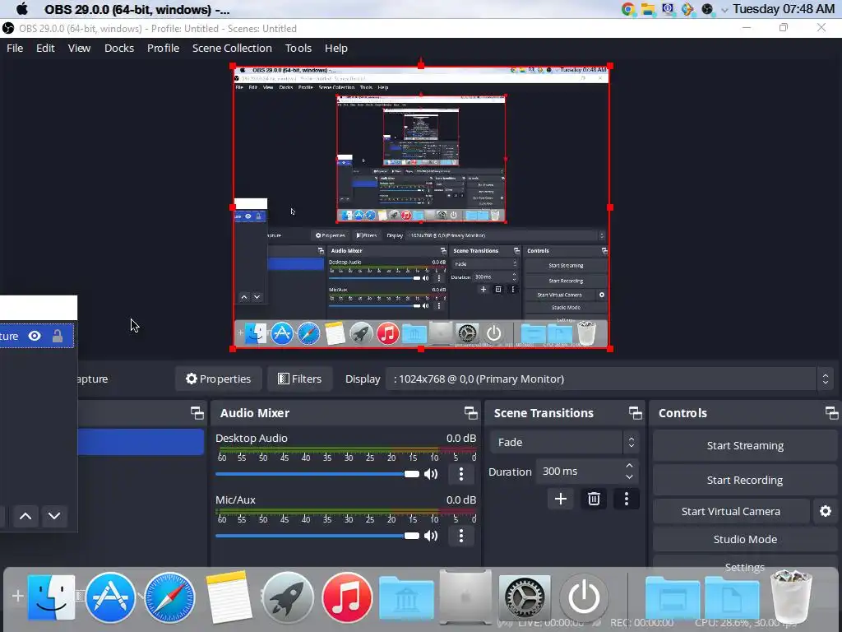The width and height of the screenshot is (842, 632).
Task: Click the power button dock icon
Action: point(584,597)
